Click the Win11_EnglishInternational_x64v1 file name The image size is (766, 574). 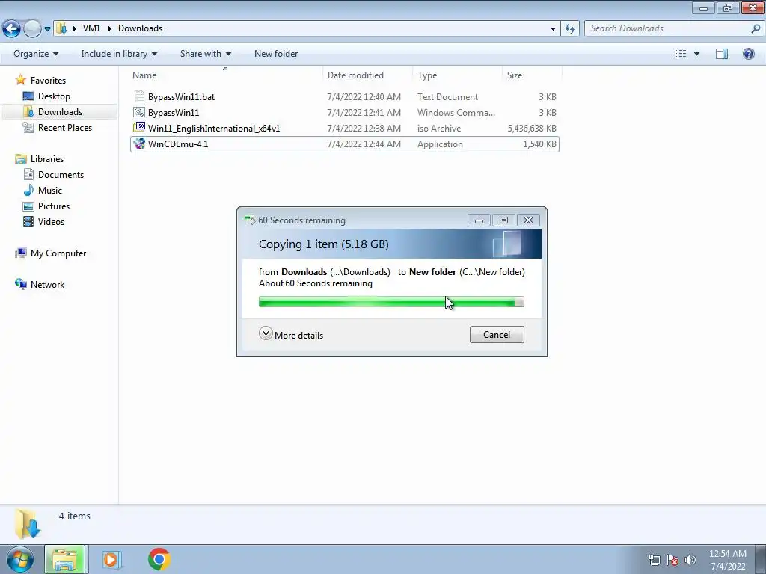pyautogui.click(x=214, y=129)
